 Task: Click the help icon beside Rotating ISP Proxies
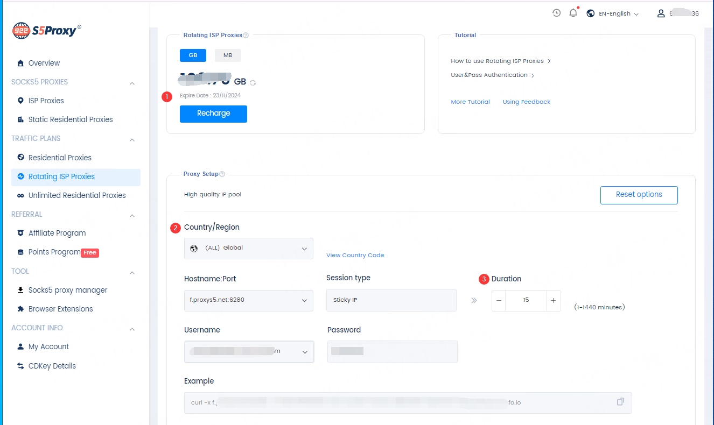246,36
